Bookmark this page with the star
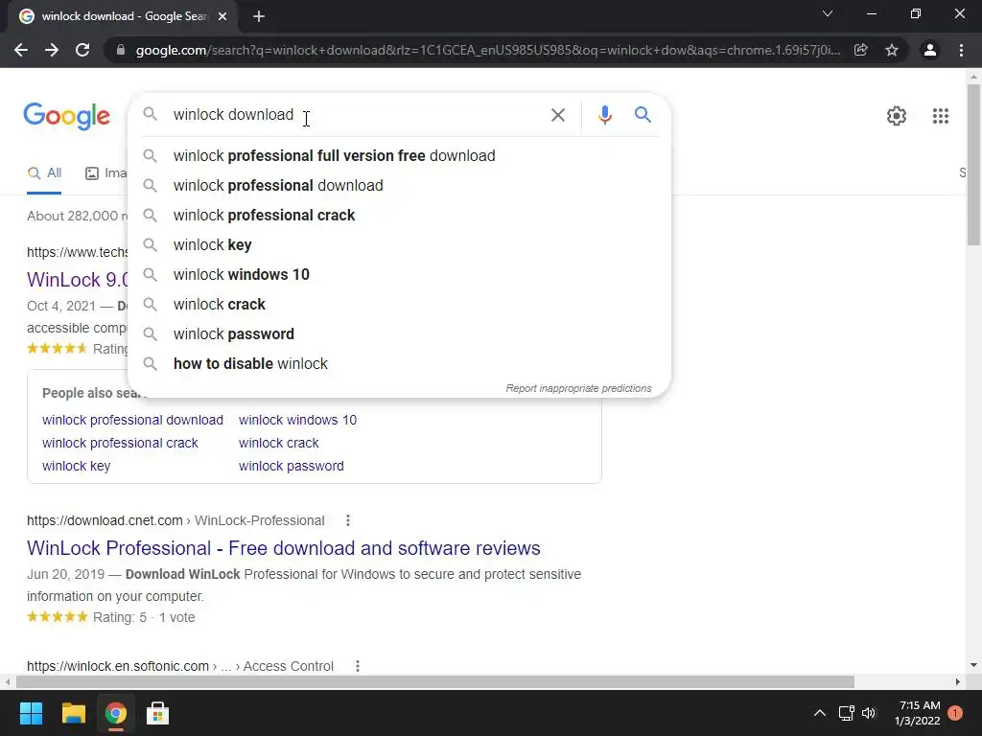This screenshot has height=736, width=982. coord(892,50)
